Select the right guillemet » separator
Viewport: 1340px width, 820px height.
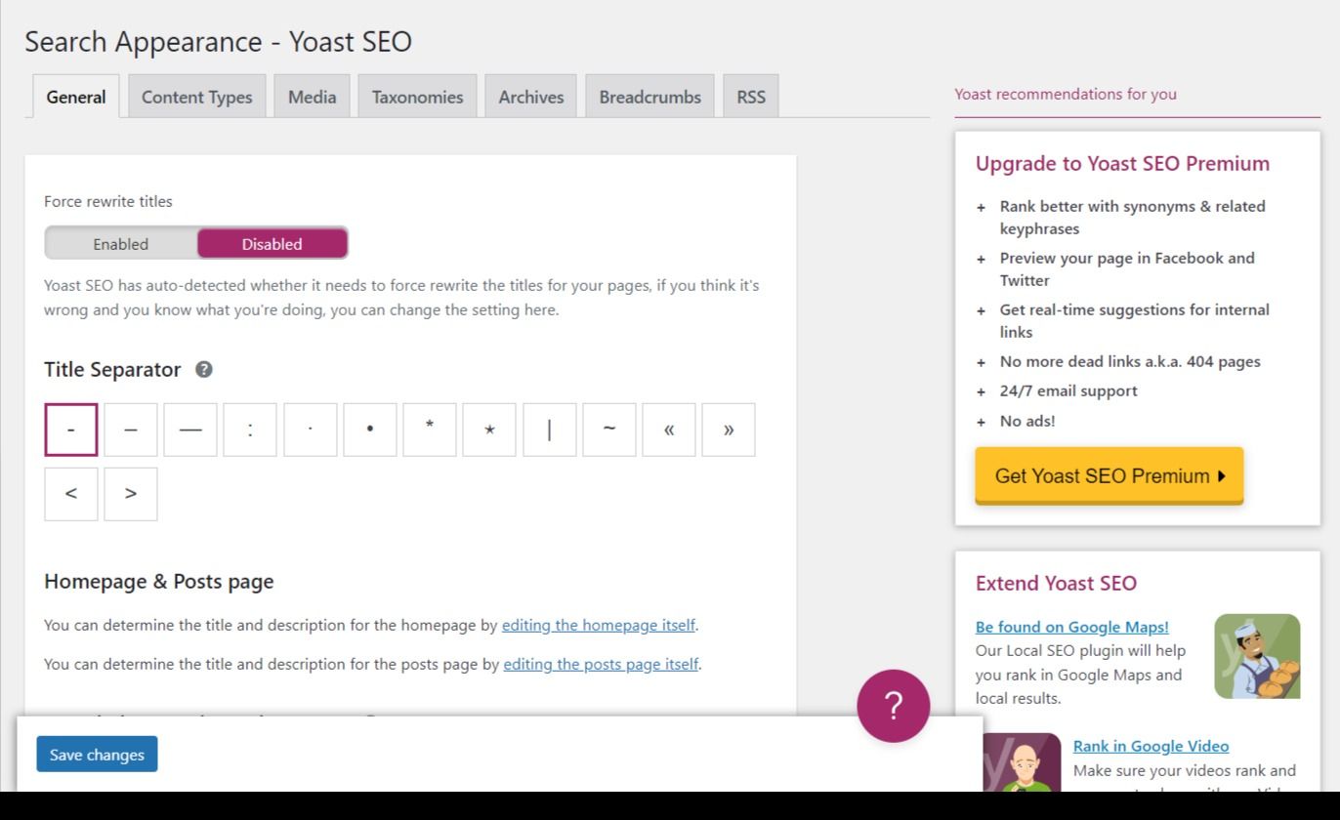click(729, 430)
